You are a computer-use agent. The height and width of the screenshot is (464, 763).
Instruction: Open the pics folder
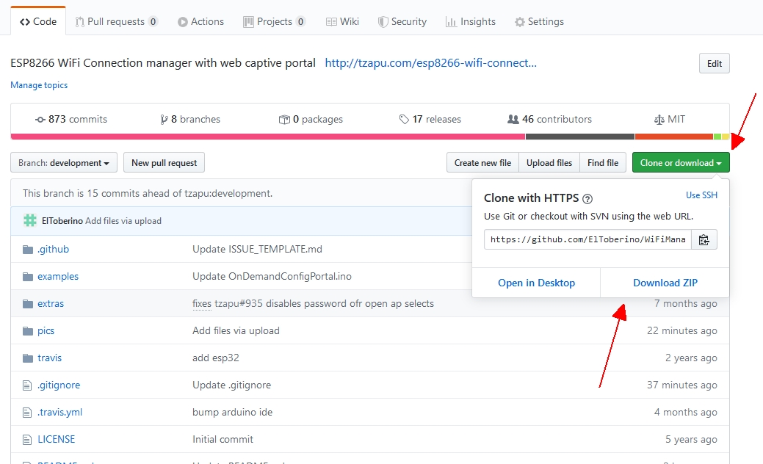[46, 330]
